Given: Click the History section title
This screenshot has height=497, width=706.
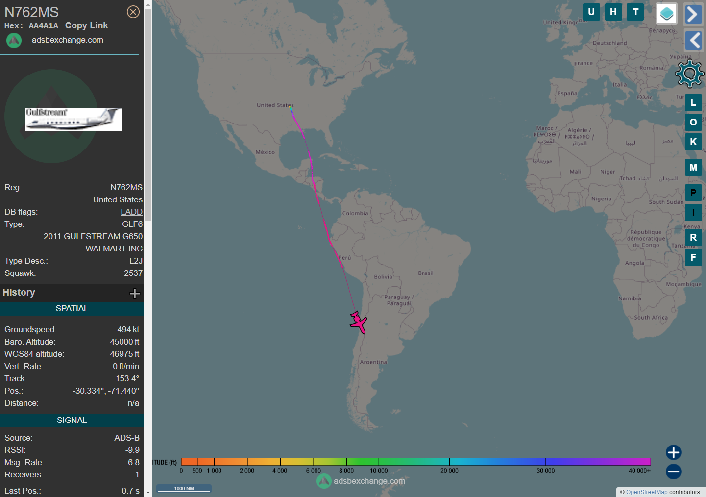Looking at the screenshot, I should [19, 293].
